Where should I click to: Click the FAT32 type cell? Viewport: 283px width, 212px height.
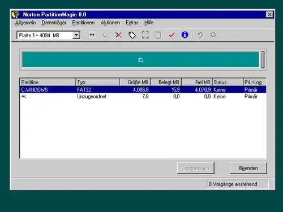click(x=84, y=90)
